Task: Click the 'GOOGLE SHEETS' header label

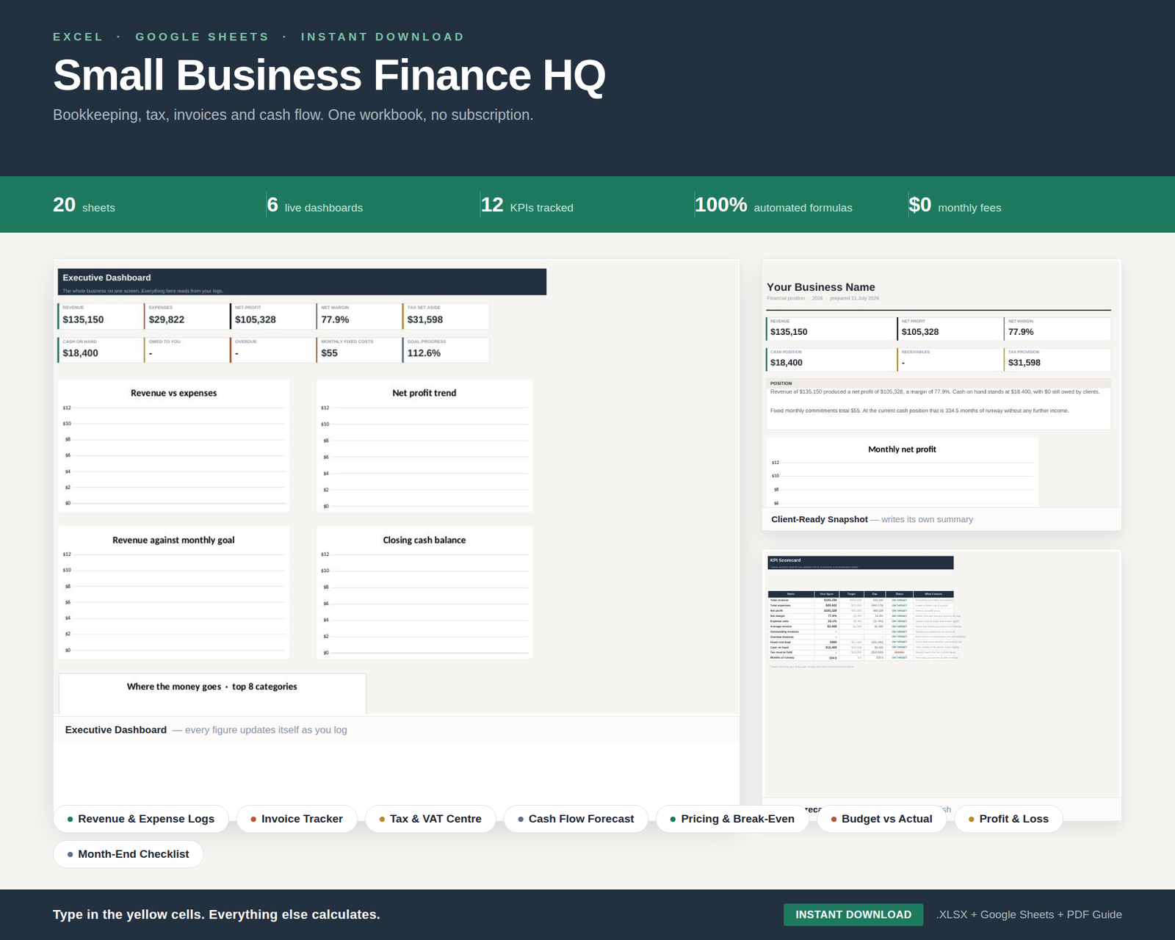Action: point(203,37)
